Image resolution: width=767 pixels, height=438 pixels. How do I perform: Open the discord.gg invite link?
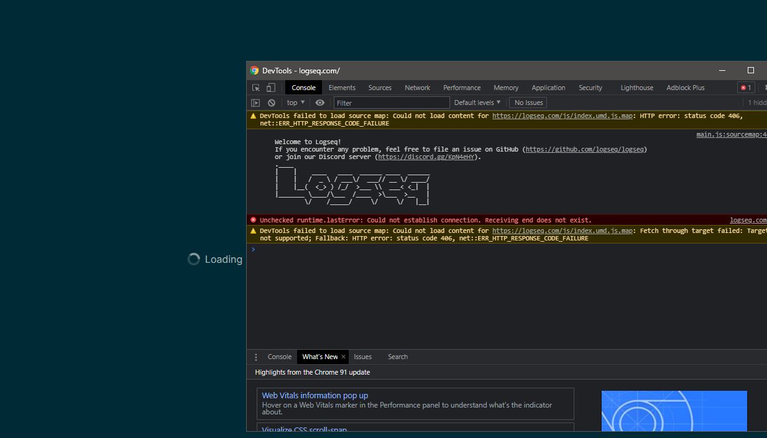426,157
